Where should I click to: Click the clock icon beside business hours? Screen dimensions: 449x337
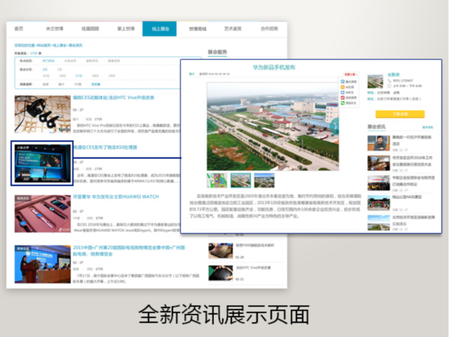(389, 86)
